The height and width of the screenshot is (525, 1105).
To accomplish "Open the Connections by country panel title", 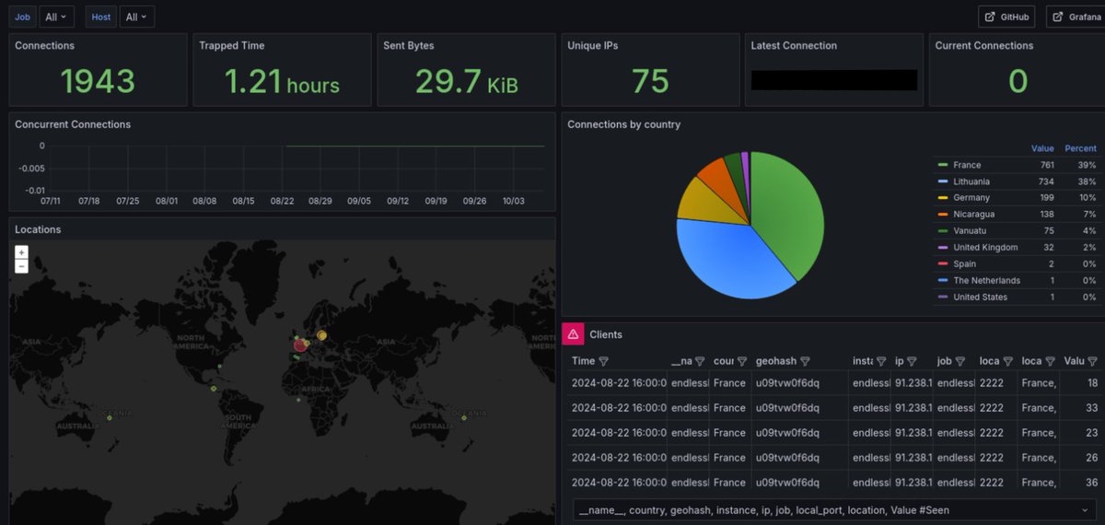I will click(x=624, y=124).
